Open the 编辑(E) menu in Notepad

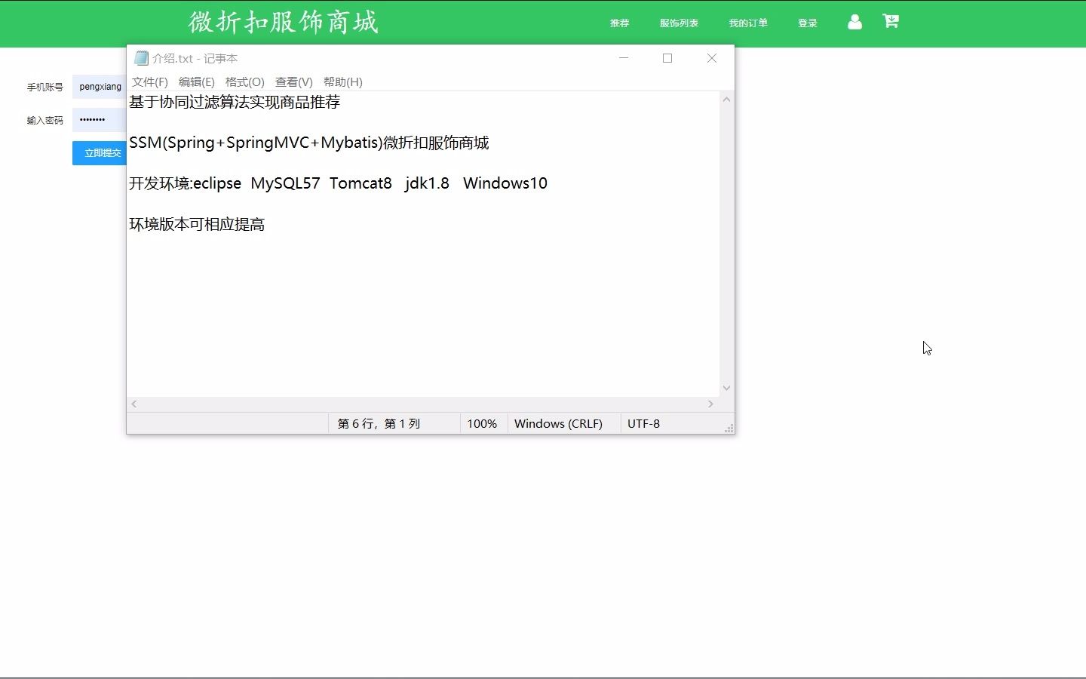[x=197, y=81]
